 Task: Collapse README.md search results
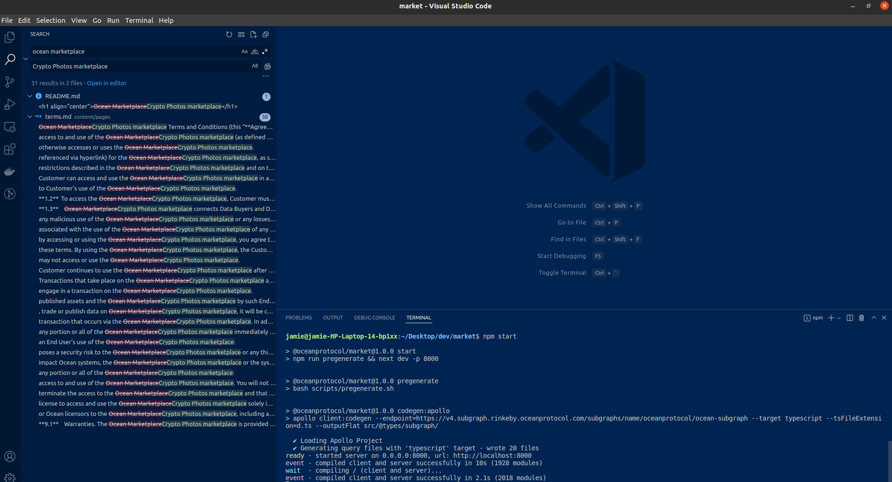(x=30, y=96)
